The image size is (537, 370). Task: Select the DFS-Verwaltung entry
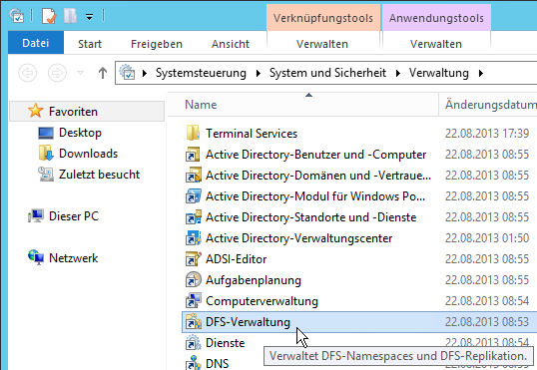click(x=248, y=322)
